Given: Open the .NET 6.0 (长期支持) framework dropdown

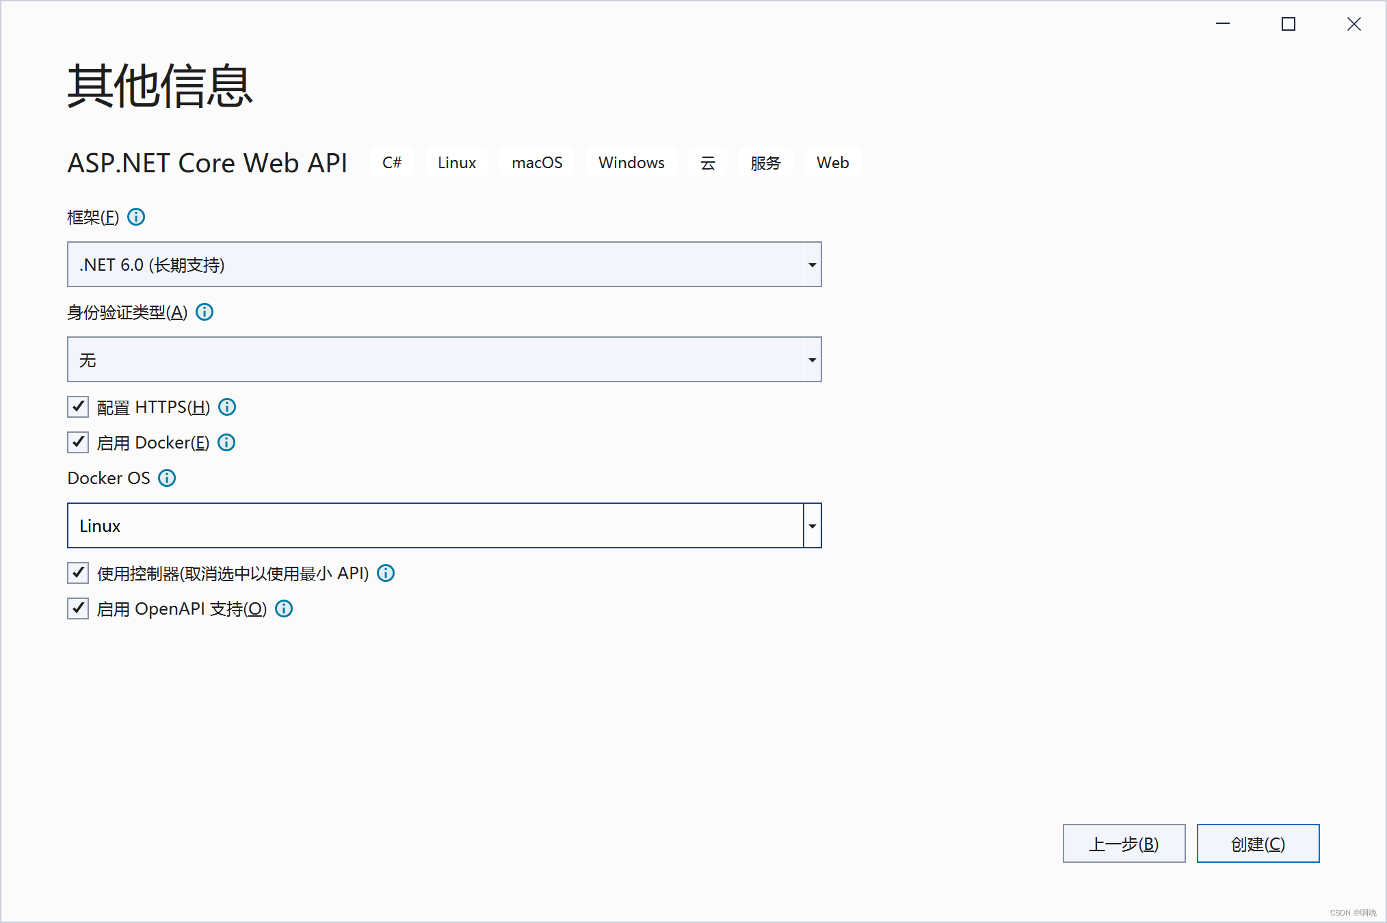Looking at the screenshot, I should [444, 265].
